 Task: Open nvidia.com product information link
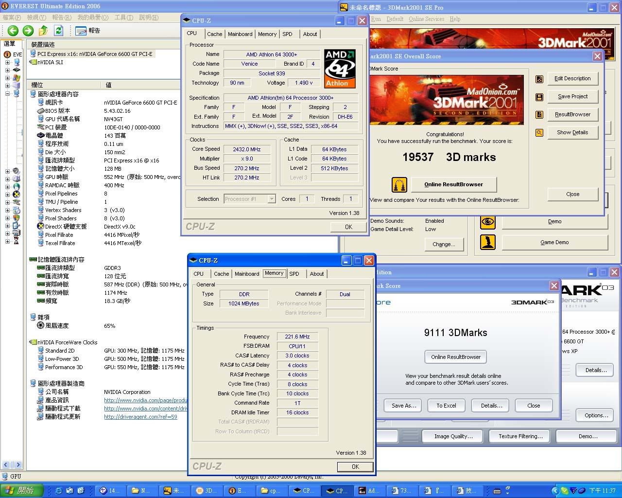(x=146, y=400)
